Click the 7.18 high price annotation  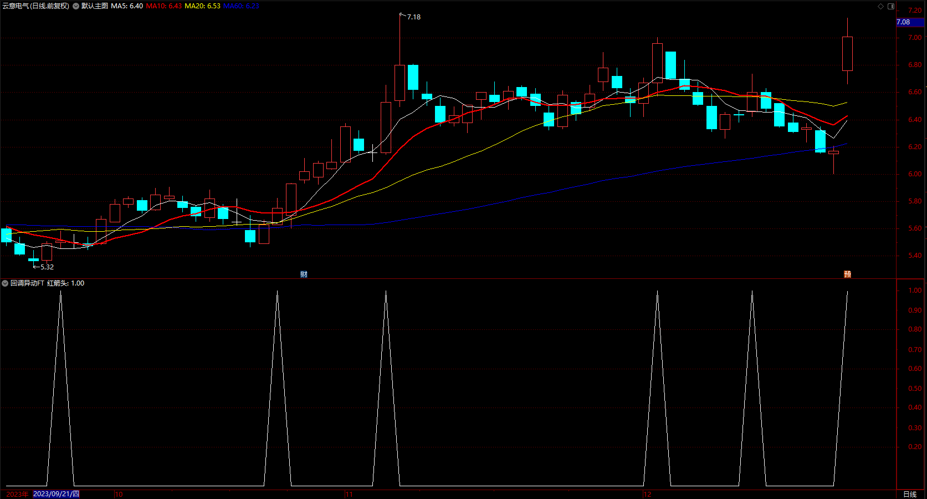pyautogui.click(x=414, y=17)
